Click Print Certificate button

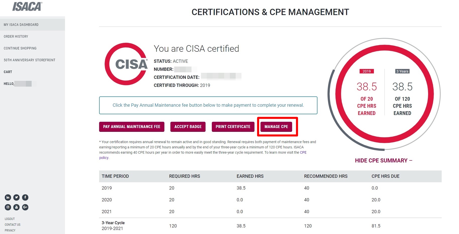click(x=233, y=127)
